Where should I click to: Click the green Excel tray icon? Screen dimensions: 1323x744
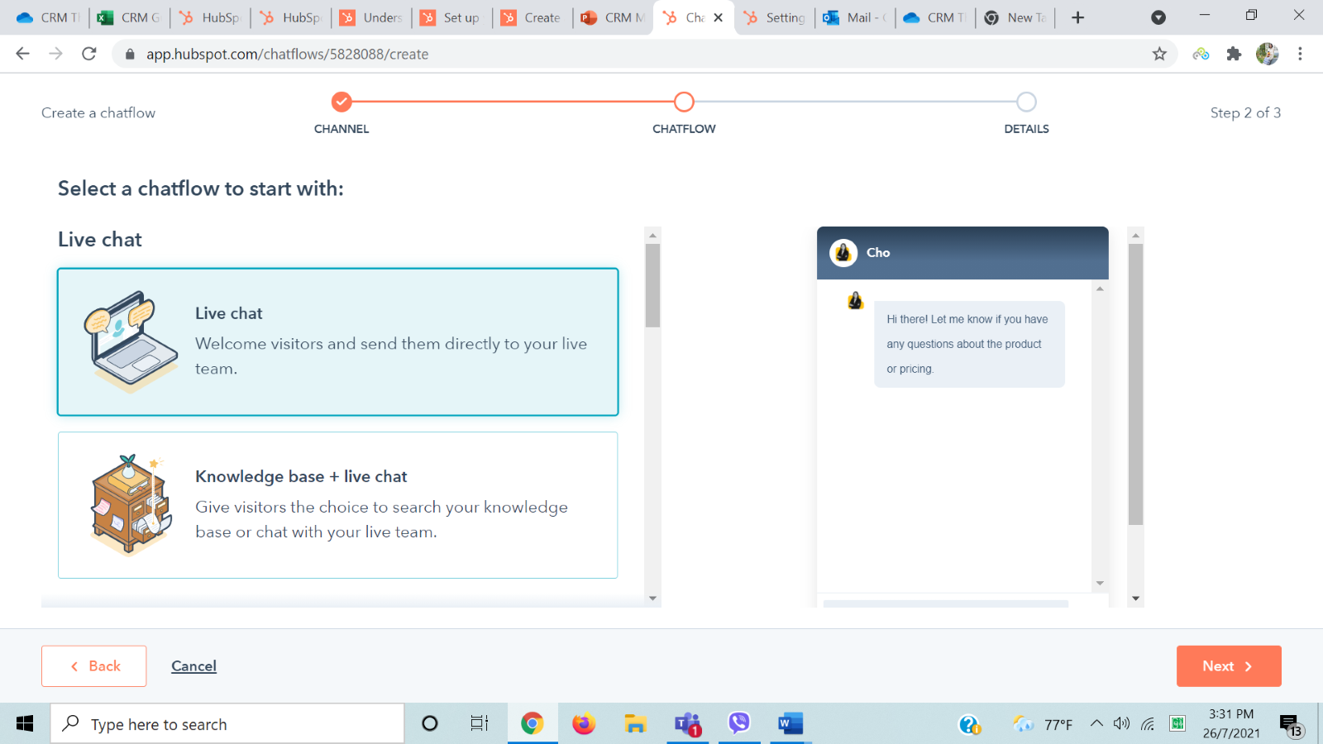(x=1177, y=724)
